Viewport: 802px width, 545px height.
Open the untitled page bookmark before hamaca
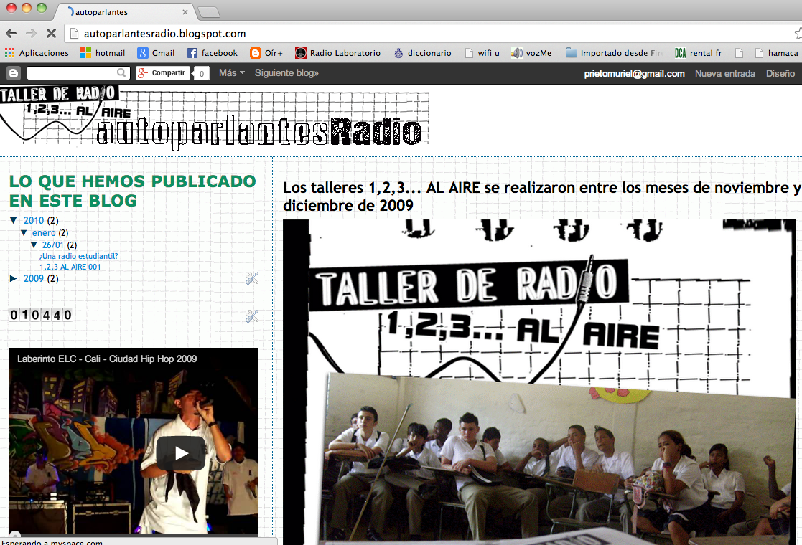point(739,53)
